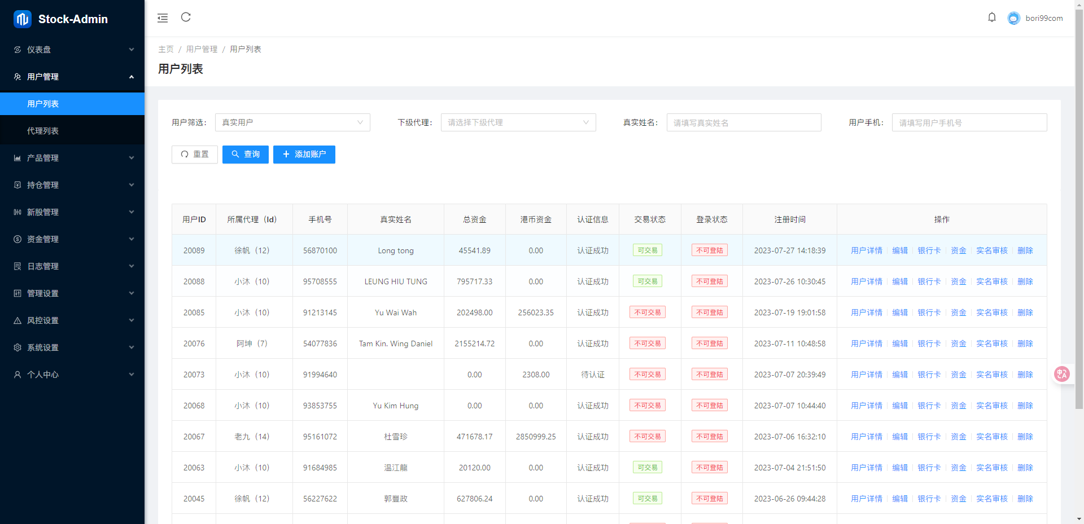Click the 待认证 status cell
The height and width of the screenshot is (524, 1084).
tap(593, 375)
